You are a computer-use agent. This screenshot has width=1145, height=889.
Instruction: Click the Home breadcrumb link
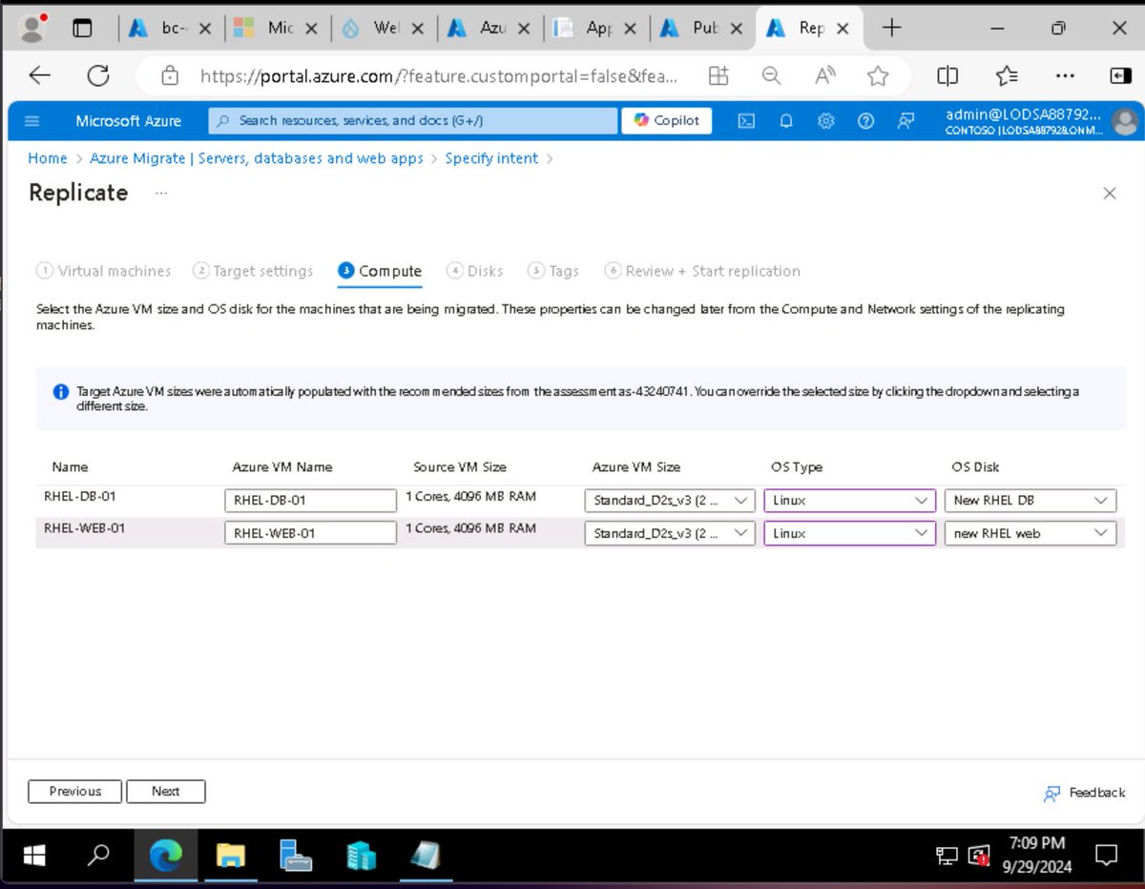pos(48,158)
